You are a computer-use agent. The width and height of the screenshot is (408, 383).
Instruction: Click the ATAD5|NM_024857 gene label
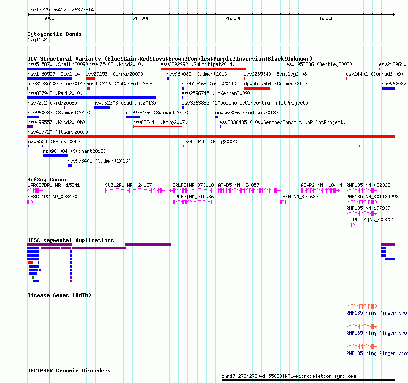(x=238, y=185)
